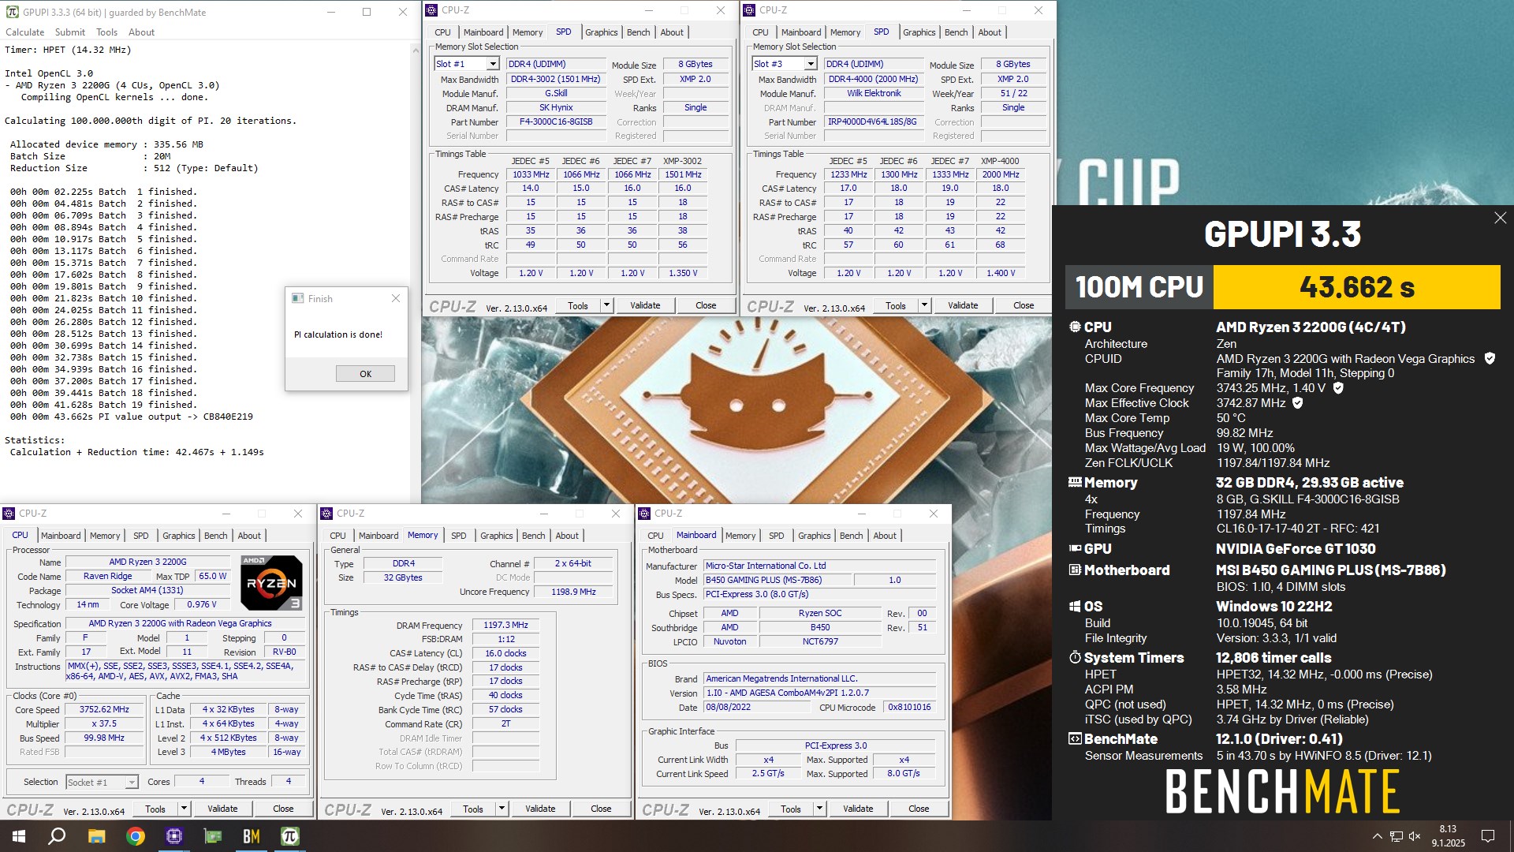Click Close button in CPU-Z Memory window
The image size is (1514, 852).
pos(601,809)
